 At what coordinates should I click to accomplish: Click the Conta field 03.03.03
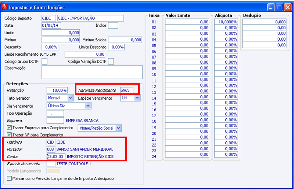pos(56,156)
